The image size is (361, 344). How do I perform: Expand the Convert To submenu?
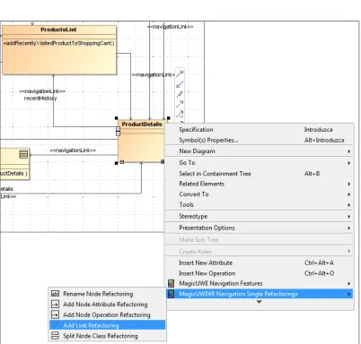260,194
